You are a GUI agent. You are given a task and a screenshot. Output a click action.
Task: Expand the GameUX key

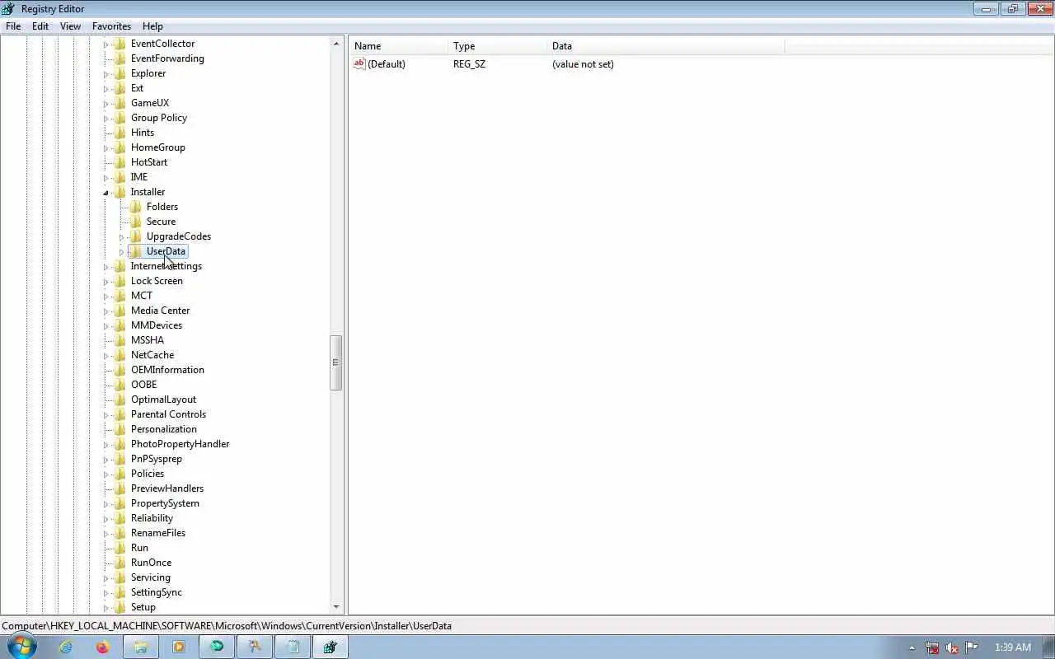(105, 104)
